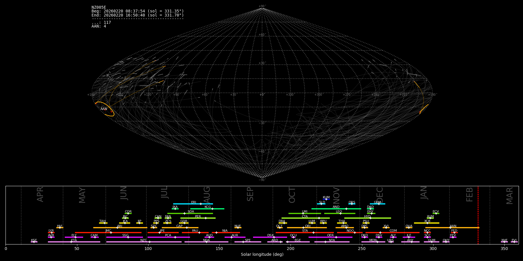Click the FEB month label
The image size is (523, 261).
tap(470, 194)
